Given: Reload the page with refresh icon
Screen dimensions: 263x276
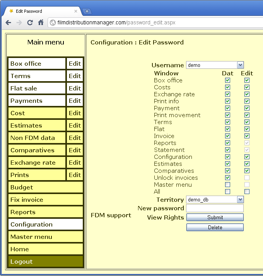Looking at the screenshot, I should (x=30, y=22).
